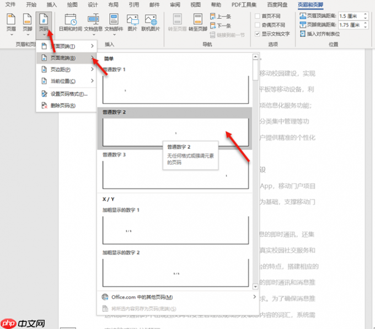This screenshot has width=375, height=329.
Task: Switch to the PDF工具集 tab
Action: (244, 4)
